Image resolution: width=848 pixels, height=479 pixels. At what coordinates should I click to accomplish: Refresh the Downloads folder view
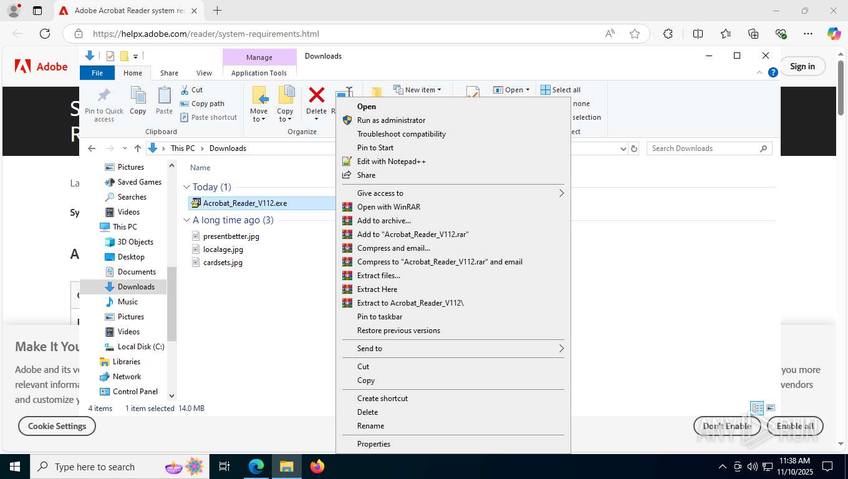click(634, 148)
